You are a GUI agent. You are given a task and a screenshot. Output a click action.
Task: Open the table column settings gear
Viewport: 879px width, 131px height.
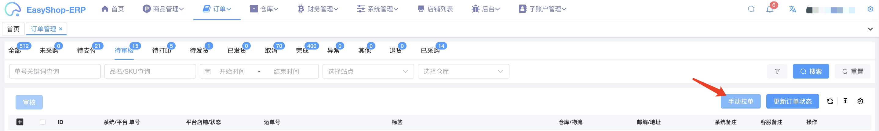click(860, 101)
